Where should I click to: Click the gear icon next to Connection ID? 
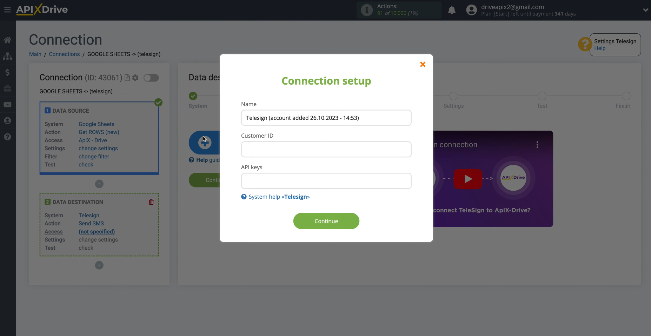coord(135,78)
